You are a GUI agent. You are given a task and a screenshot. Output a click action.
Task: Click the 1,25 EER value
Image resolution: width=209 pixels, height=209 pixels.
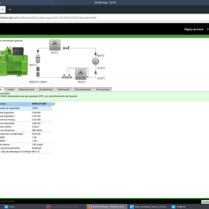point(34,137)
